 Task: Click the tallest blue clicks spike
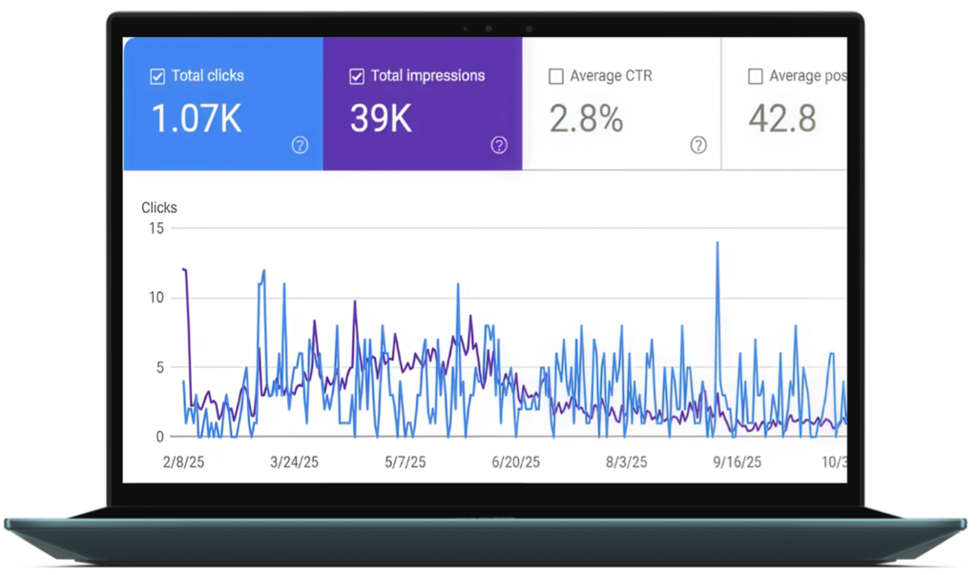point(717,244)
